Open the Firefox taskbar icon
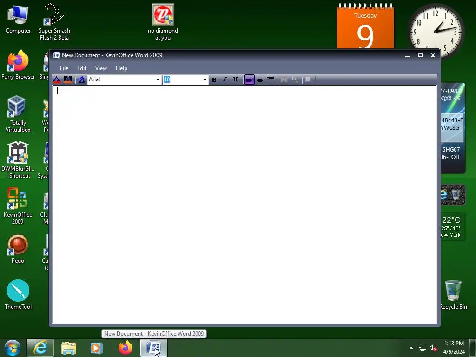The width and height of the screenshot is (476, 357). click(126, 348)
